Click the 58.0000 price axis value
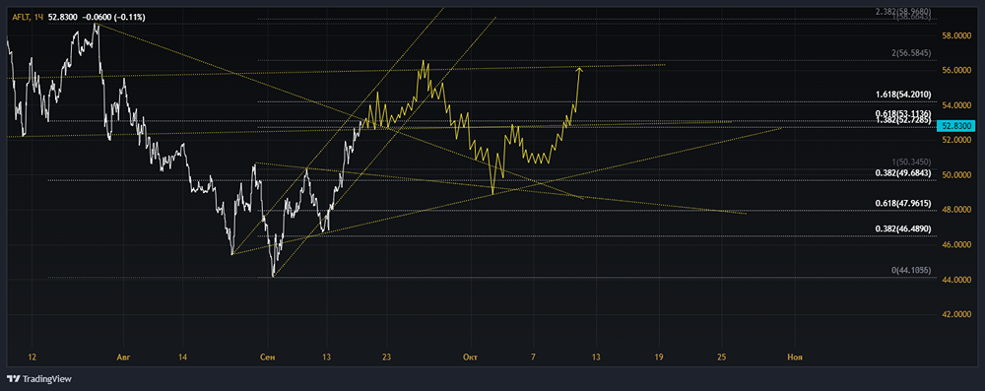The height and width of the screenshot is (391, 985). click(956, 35)
